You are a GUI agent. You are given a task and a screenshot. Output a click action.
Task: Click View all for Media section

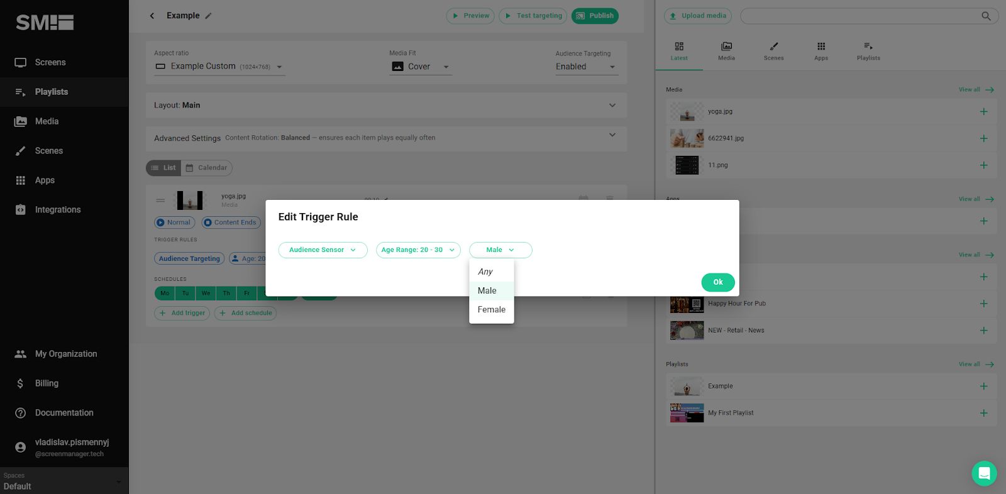[x=976, y=90]
